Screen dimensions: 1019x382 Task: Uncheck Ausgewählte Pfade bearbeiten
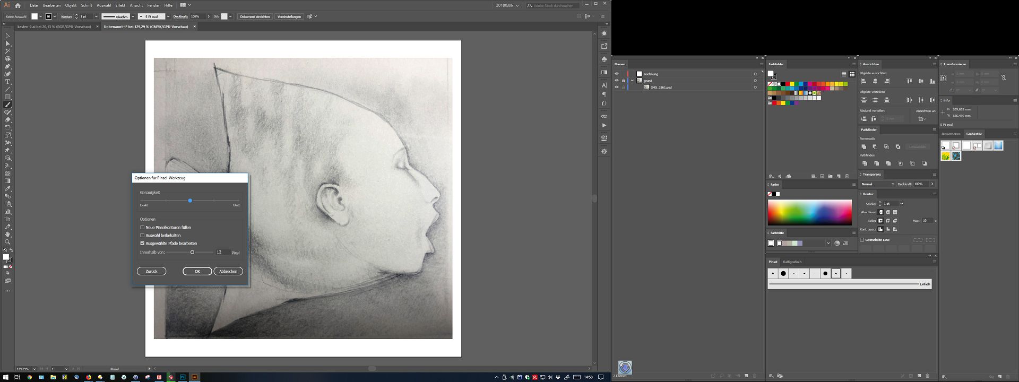142,244
